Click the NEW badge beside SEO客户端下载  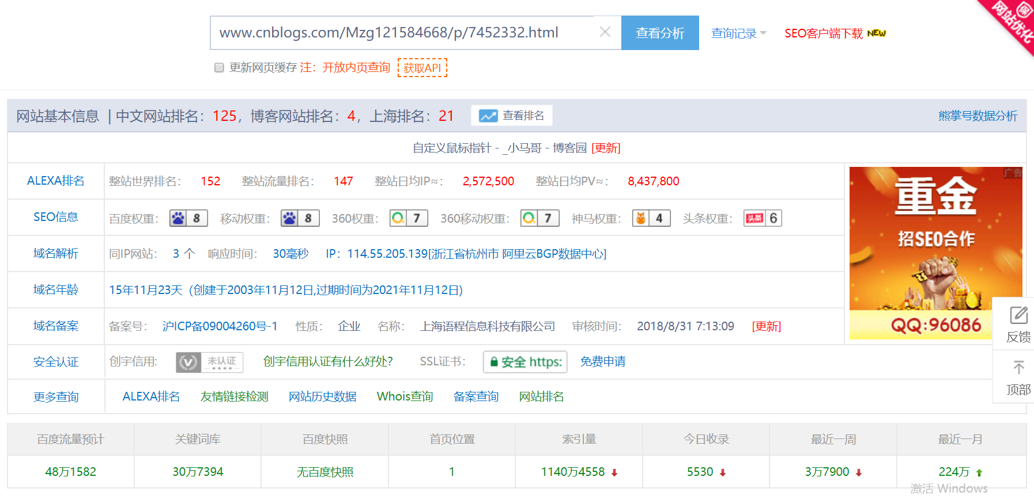point(876,33)
